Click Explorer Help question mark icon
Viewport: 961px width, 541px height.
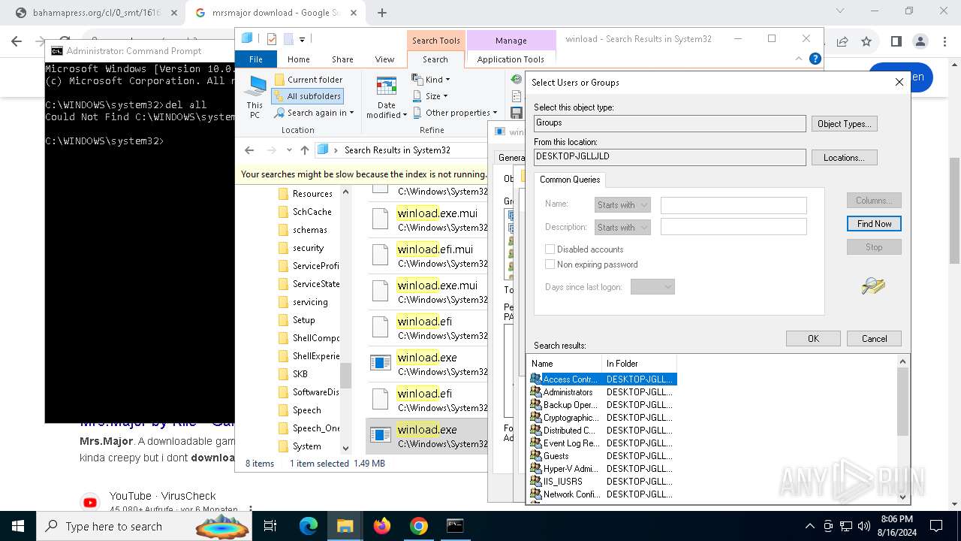[815, 59]
